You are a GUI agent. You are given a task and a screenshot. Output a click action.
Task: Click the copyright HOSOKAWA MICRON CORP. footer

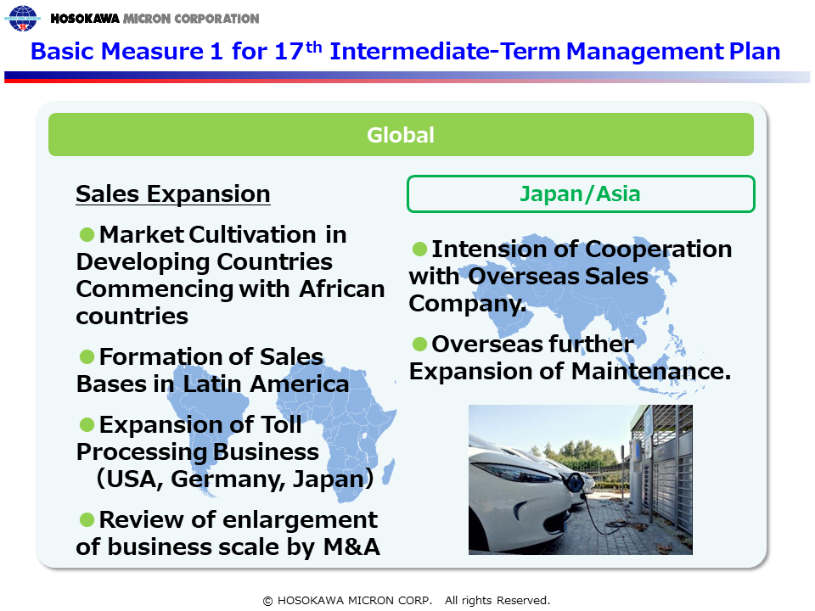[407, 600]
